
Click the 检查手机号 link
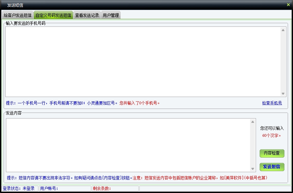pyautogui.click(x=272, y=103)
